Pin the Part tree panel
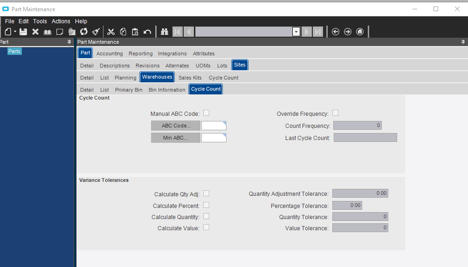 [69, 42]
